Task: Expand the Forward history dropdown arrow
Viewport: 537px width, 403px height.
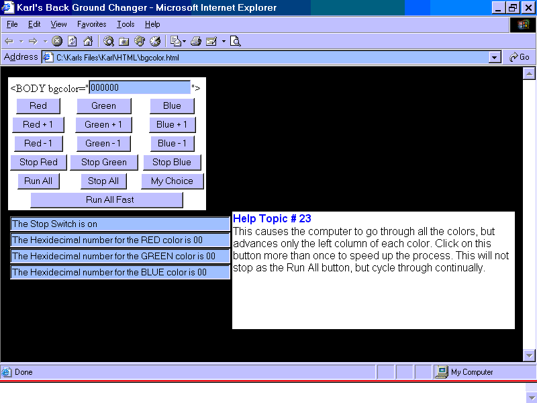Action: click(45, 42)
